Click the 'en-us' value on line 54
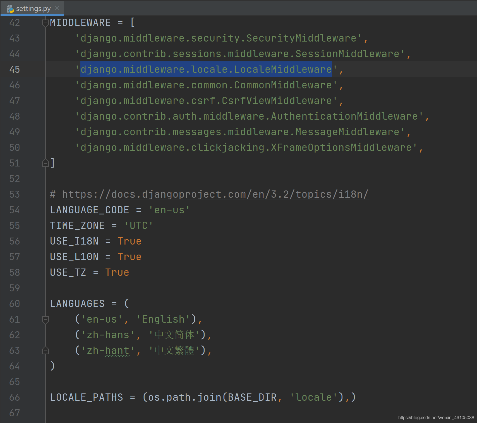The image size is (477, 423). 169,210
